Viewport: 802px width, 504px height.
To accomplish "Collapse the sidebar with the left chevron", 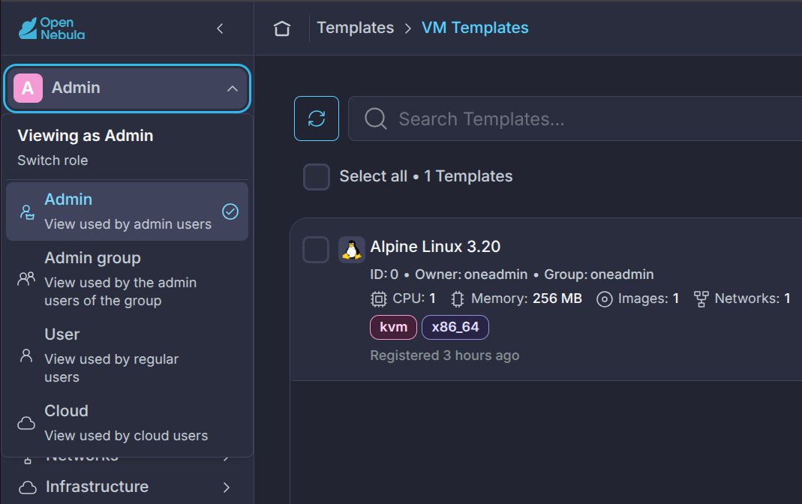I will pyautogui.click(x=221, y=28).
